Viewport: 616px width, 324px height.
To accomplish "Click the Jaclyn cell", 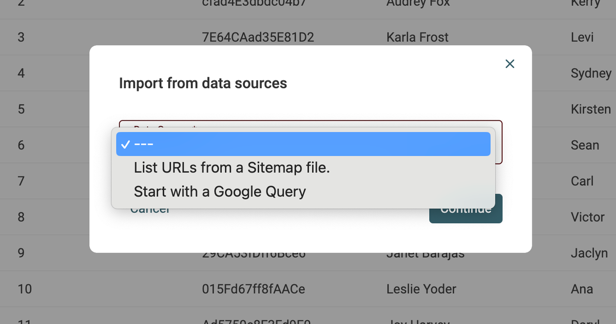I will coord(589,253).
